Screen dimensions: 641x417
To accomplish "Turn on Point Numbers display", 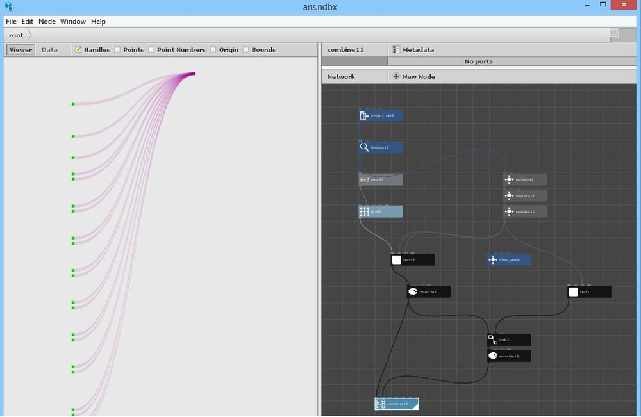I will pyautogui.click(x=151, y=50).
